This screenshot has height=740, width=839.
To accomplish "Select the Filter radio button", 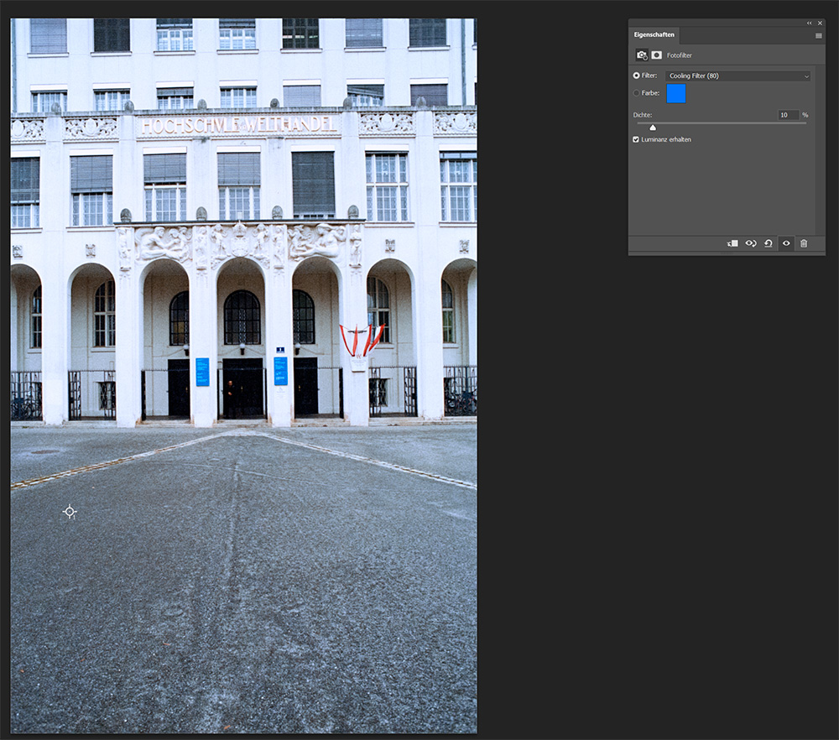I will click(x=636, y=76).
